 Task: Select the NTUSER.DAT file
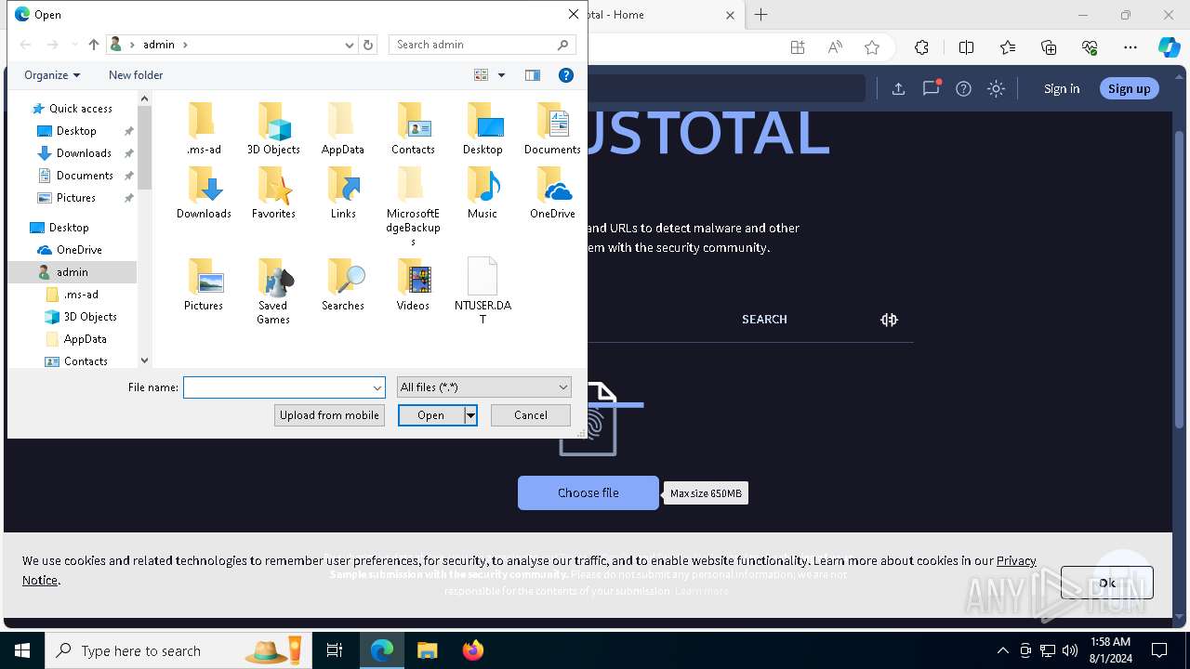483,292
